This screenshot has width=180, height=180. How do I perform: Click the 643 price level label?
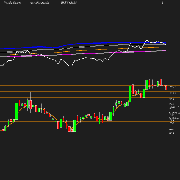point(172,129)
